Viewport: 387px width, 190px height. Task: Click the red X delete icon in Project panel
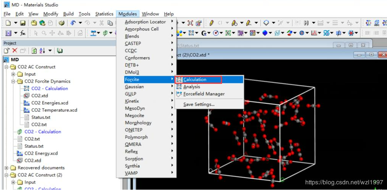point(15,51)
